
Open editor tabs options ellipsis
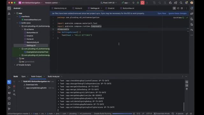[x=186, y=8]
